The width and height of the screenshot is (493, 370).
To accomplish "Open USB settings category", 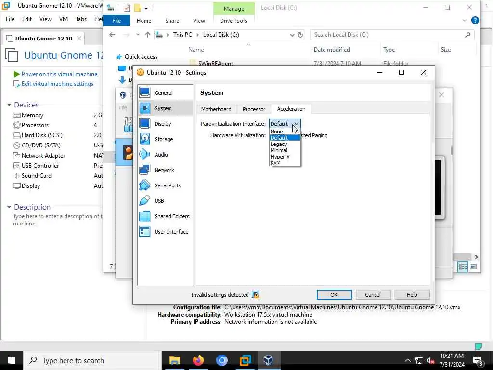I will coord(165,201).
